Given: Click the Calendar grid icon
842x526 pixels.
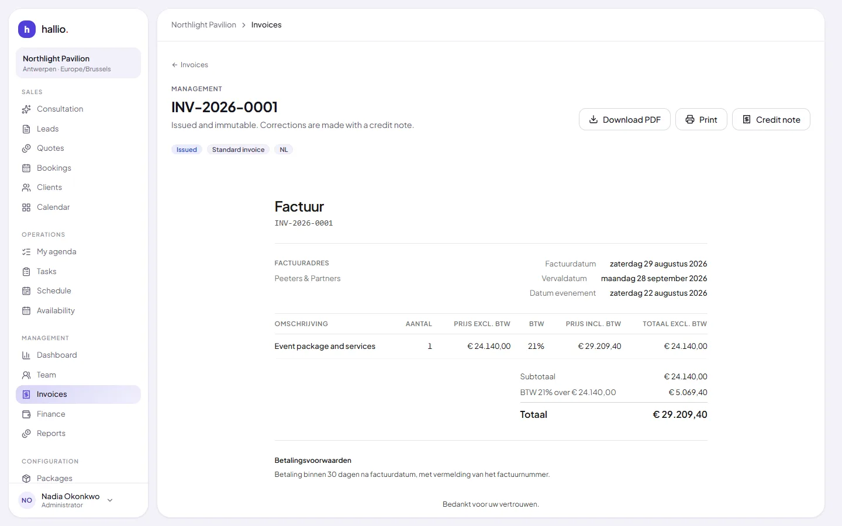Looking at the screenshot, I should (26, 207).
